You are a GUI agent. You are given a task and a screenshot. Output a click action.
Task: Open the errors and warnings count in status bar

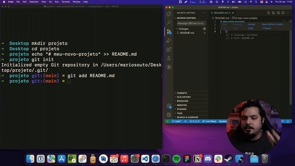click(x=195, y=121)
